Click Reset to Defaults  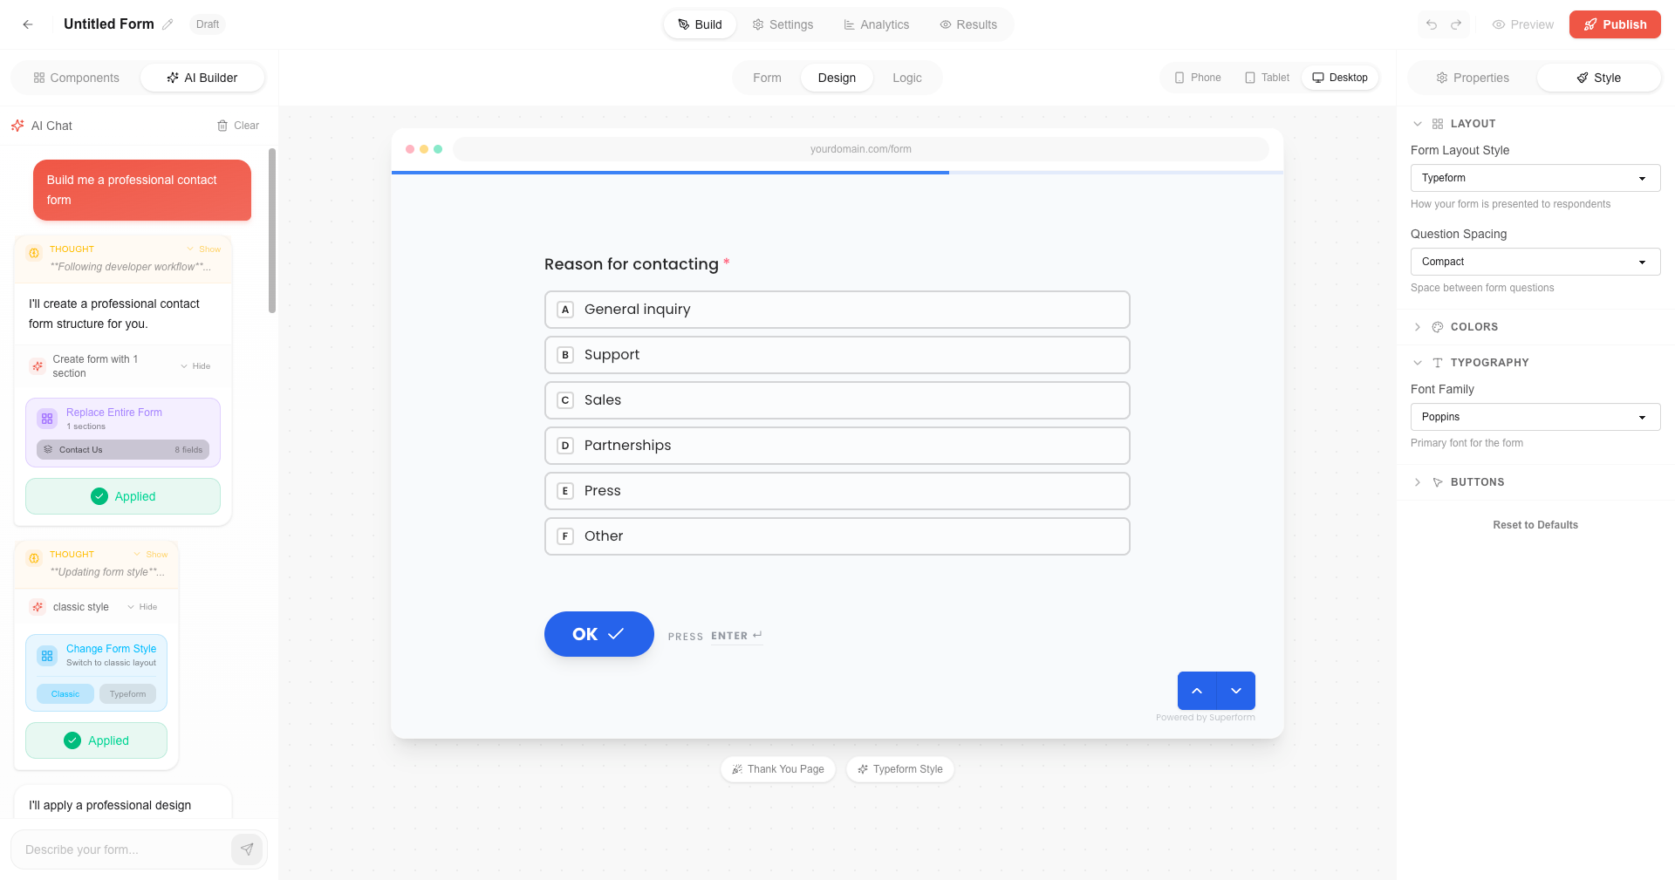tap(1535, 524)
